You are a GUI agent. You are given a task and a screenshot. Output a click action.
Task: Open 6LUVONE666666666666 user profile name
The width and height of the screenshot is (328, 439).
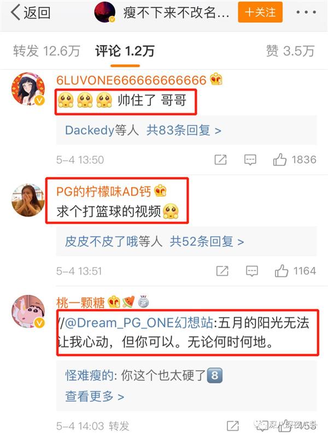pyautogui.click(x=131, y=80)
